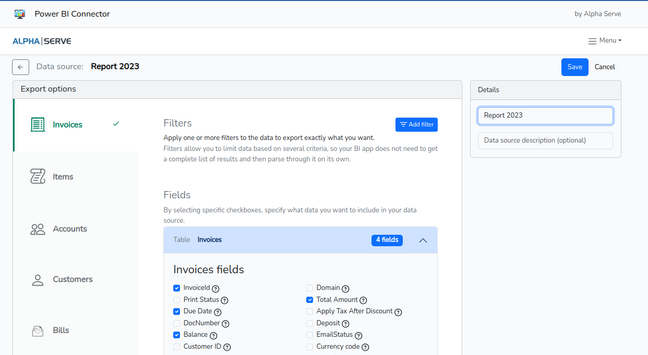Click the Items scroll icon
Viewport: 648px width, 355px height.
(x=37, y=176)
